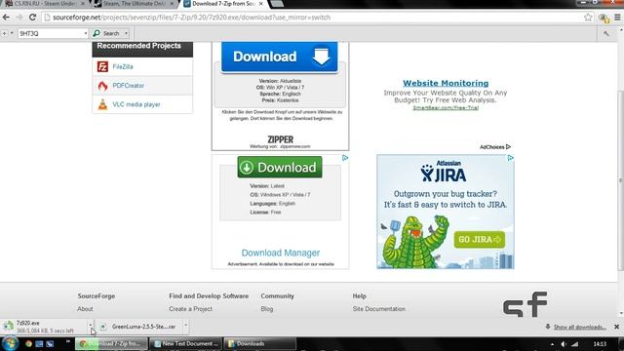Open the Website Monitoring ad link
Image resolution: width=624 pixels, height=351 pixels.
446,83
